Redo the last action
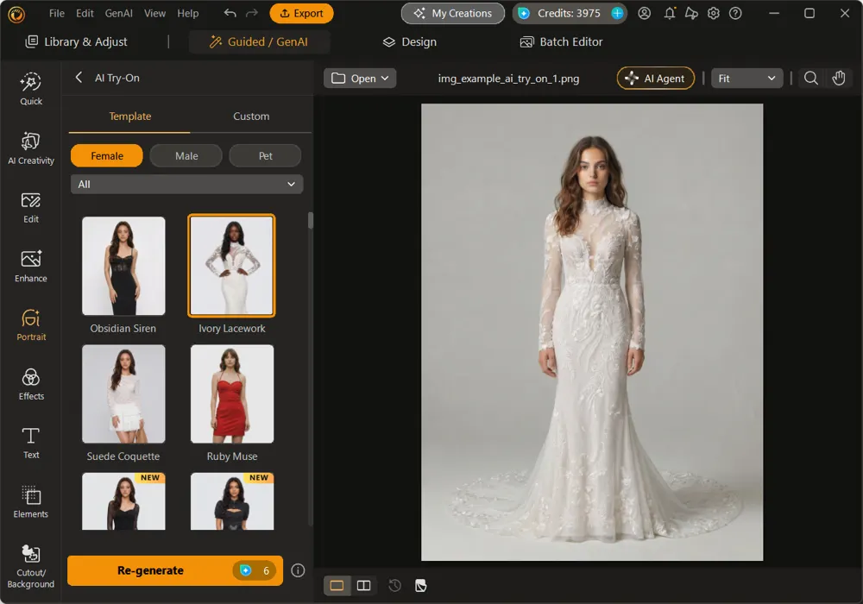 pos(251,13)
